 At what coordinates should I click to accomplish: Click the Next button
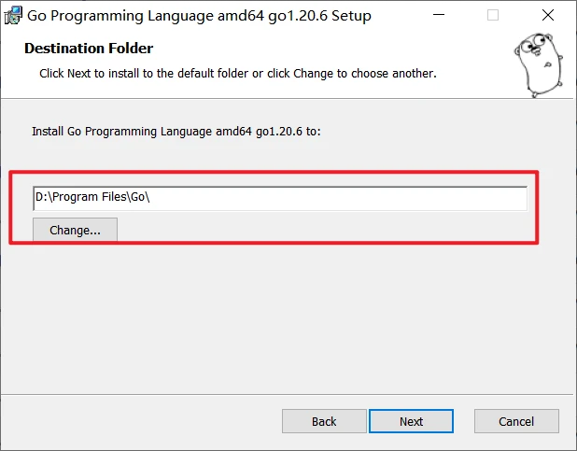click(411, 421)
